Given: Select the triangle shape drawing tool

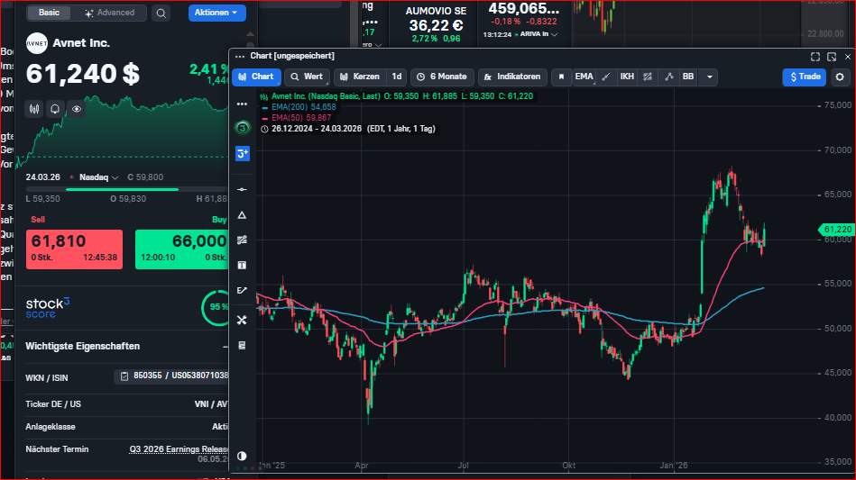Looking at the screenshot, I should coord(242,215).
